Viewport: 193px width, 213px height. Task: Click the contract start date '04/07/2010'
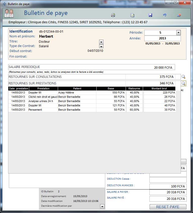tap(95, 51)
